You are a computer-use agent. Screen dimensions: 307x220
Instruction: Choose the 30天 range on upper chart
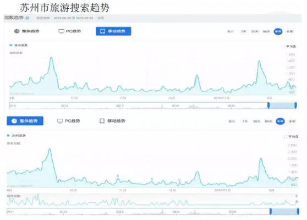pos(255,31)
